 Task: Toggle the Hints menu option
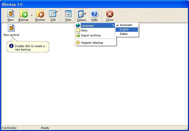pos(95,30)
